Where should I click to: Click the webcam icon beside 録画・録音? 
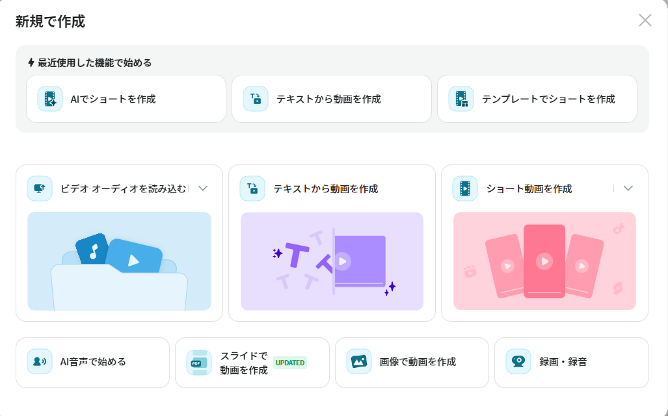pyautogui.click(x=518, y=363)
